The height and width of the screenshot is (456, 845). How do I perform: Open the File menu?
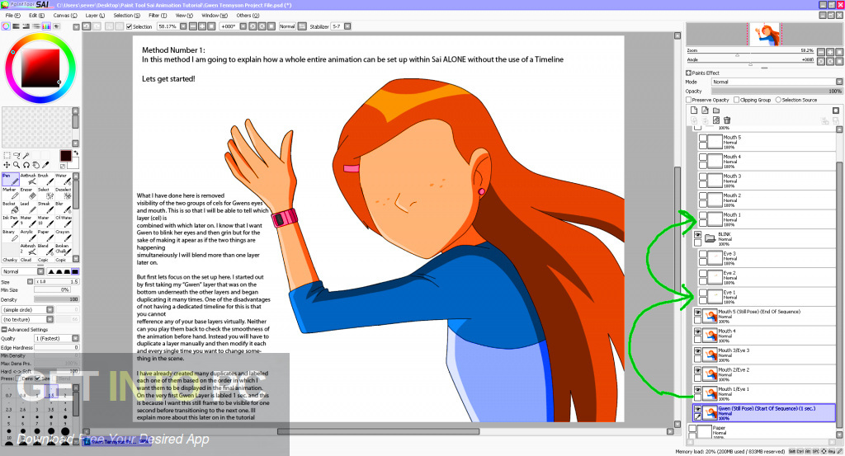tap(13, 16)
